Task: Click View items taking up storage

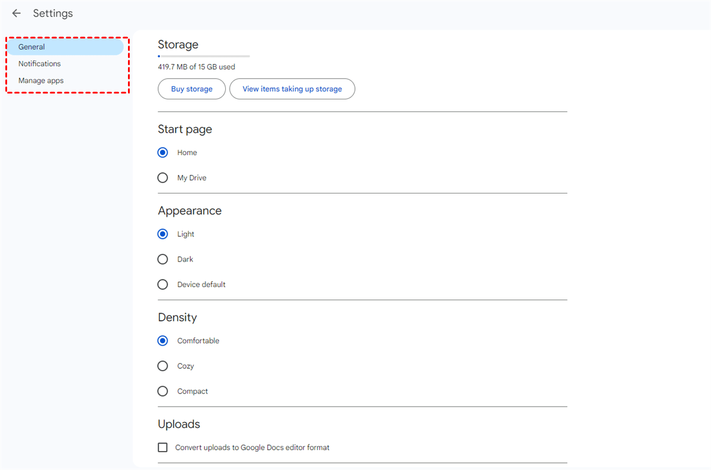Action: (x=292, y=89)
